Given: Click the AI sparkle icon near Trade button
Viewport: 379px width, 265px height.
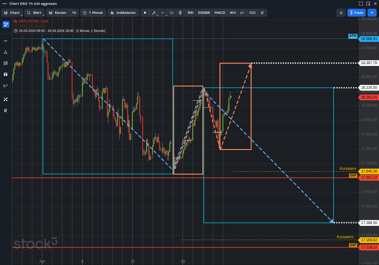Looking at the screenshot, I should pos(341,13).
